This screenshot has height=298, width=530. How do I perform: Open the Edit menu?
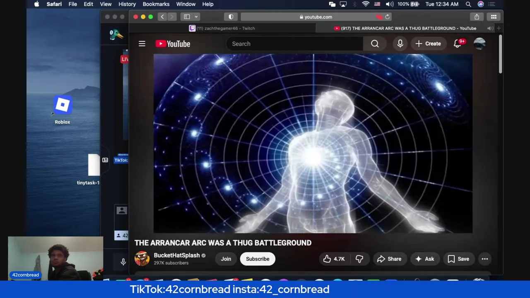(x=88, y=4)
